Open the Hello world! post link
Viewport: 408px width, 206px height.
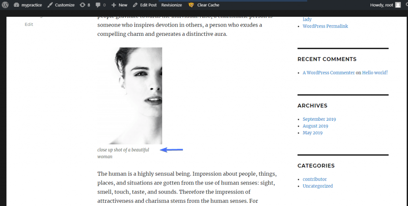pos(375,73)
